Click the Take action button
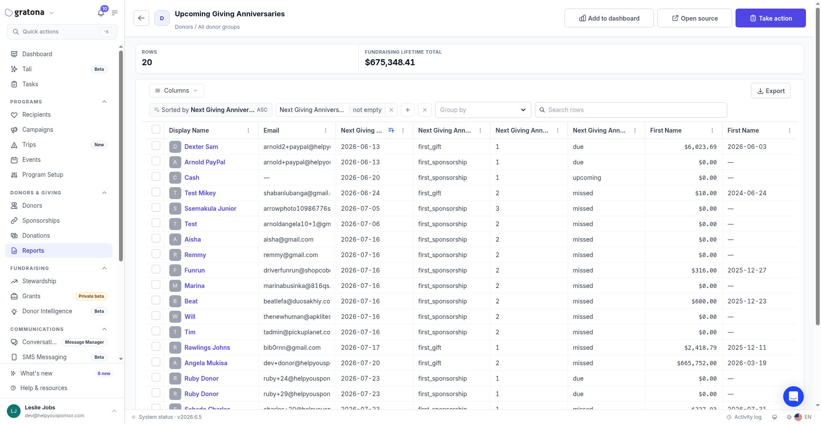821x424 pixels. click(x=771, y=18)
